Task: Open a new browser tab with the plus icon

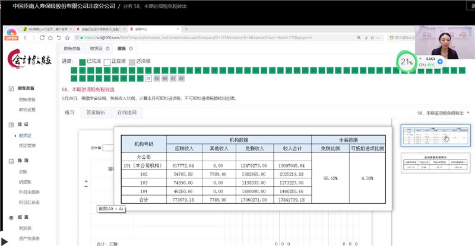Action: tap(187, 28)
